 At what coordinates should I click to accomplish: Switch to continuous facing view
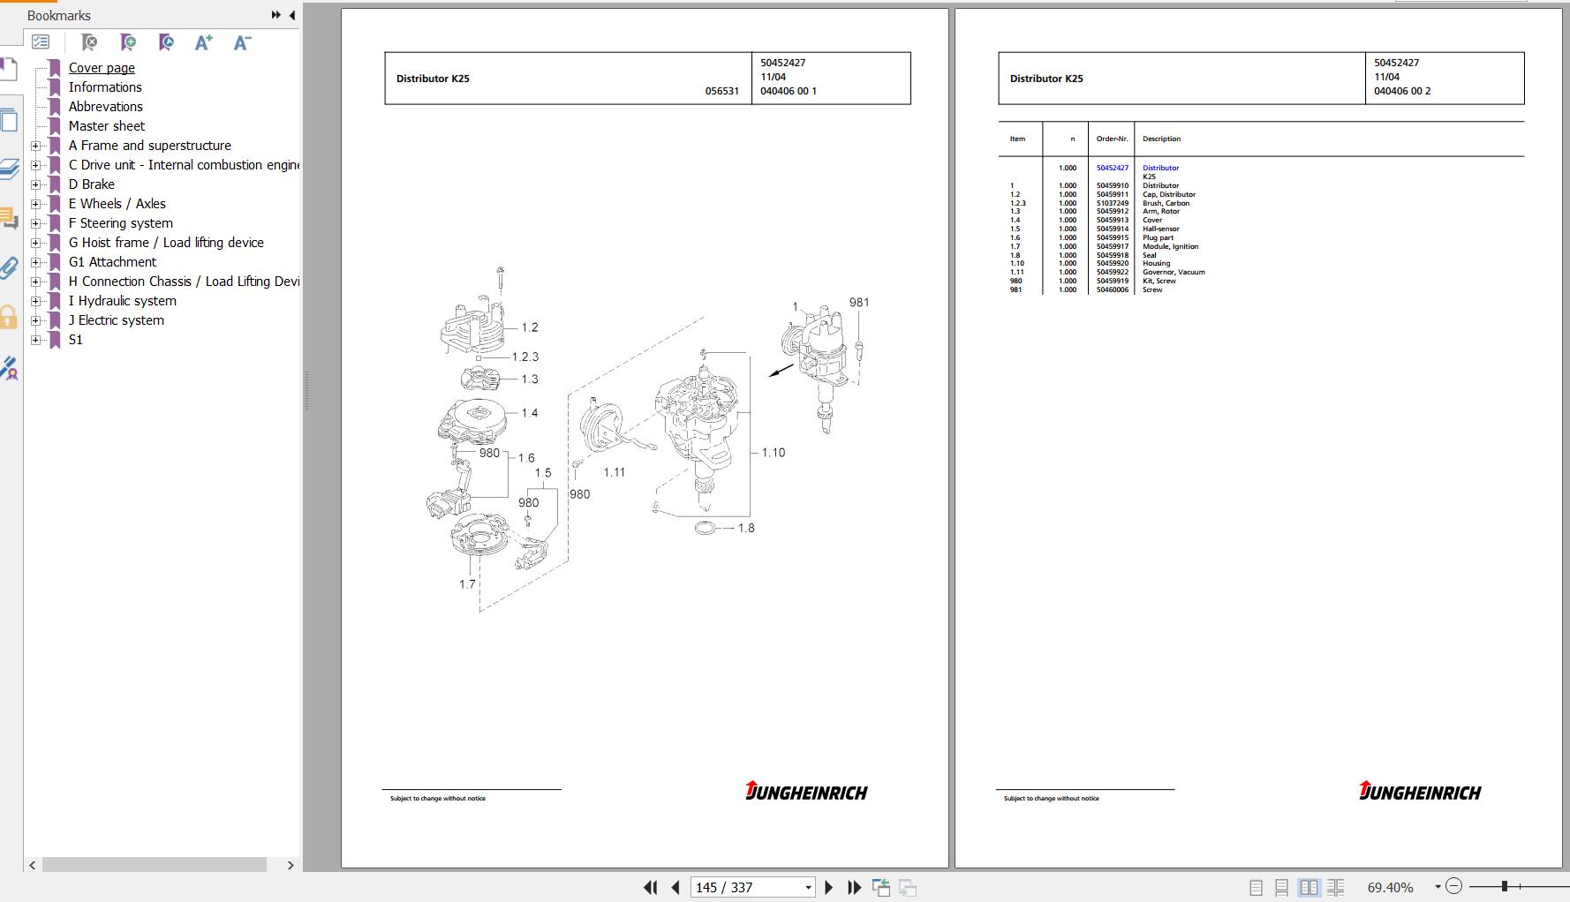(1335, 887)
